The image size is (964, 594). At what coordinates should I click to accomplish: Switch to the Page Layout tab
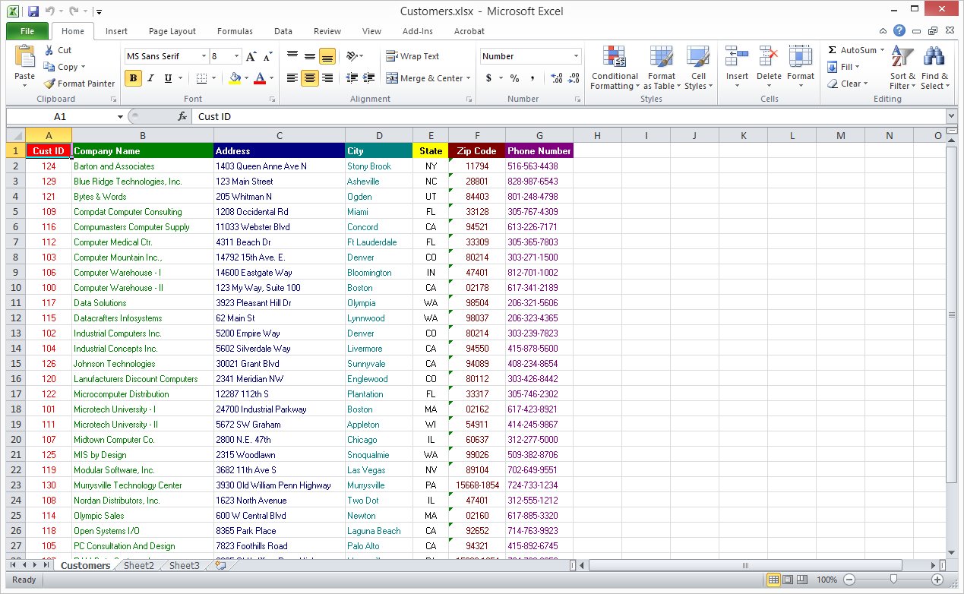coord(172,31)
